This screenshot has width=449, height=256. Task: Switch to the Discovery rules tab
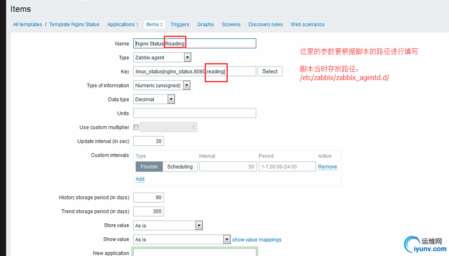(x=266, y=24)
